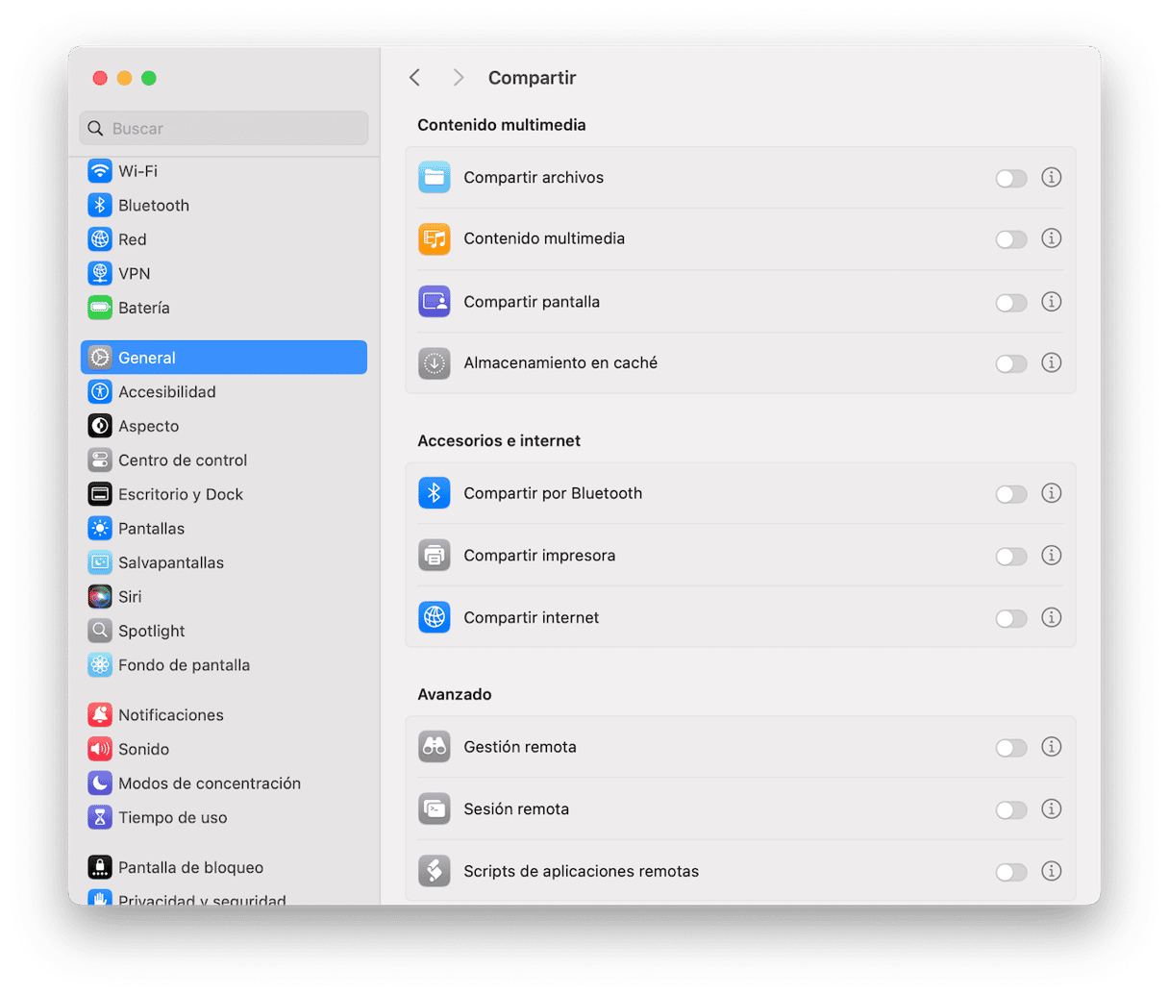Open Compartir internet info button
Image resolution: width=1169 pixels, height=995 pixels.
1052,617
